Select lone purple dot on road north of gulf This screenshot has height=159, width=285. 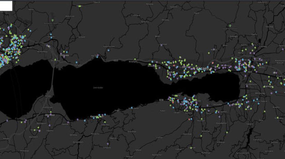point(161,45)
